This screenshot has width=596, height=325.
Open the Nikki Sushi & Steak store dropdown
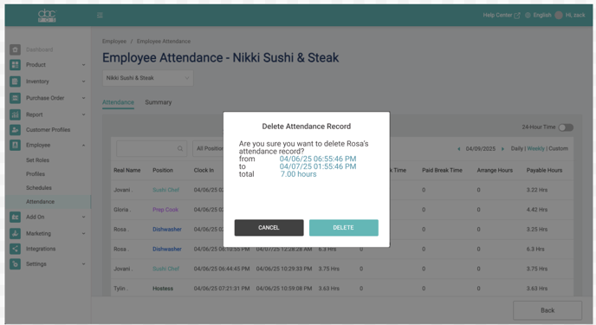[148, 78]
